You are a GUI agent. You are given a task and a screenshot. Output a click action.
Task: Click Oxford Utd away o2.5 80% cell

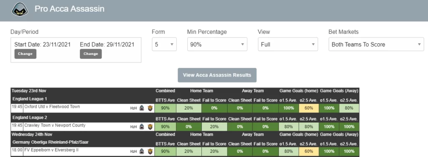point(349,108)
